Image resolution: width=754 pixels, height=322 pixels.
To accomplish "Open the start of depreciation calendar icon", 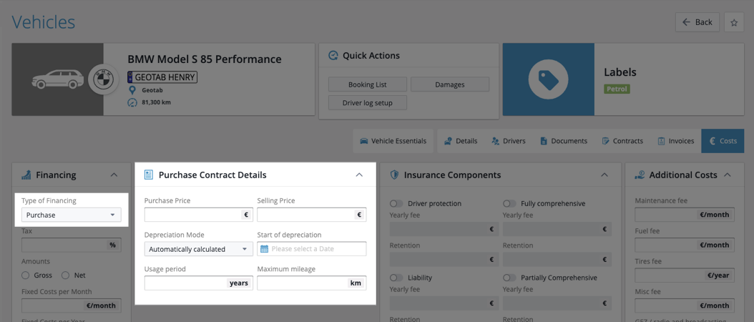I will pyautogui.click(x=264, y=249).
